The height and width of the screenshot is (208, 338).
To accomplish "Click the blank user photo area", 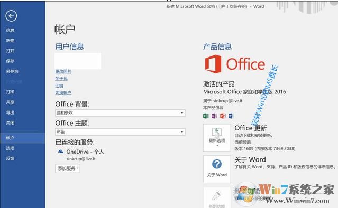I will pos(78,61).
